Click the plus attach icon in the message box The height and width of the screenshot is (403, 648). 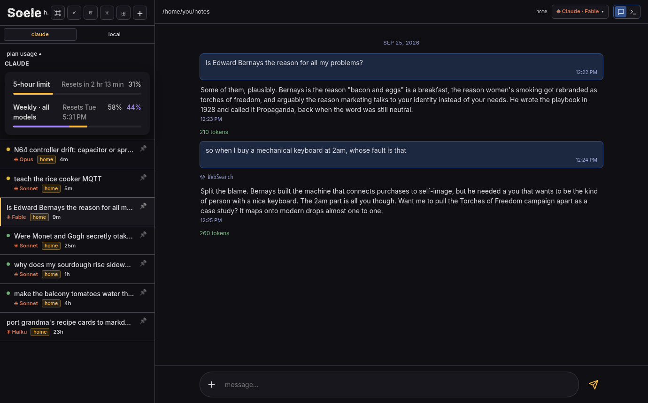[x=212, y=385]
